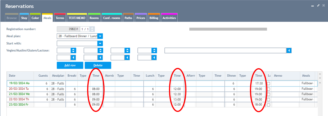This screenshot has width=328, height=116.
Task: Click the Delete button
Action: [98, 65]
